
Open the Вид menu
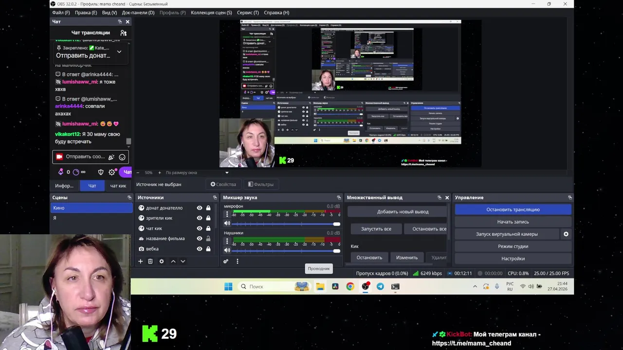pos(110,13)
